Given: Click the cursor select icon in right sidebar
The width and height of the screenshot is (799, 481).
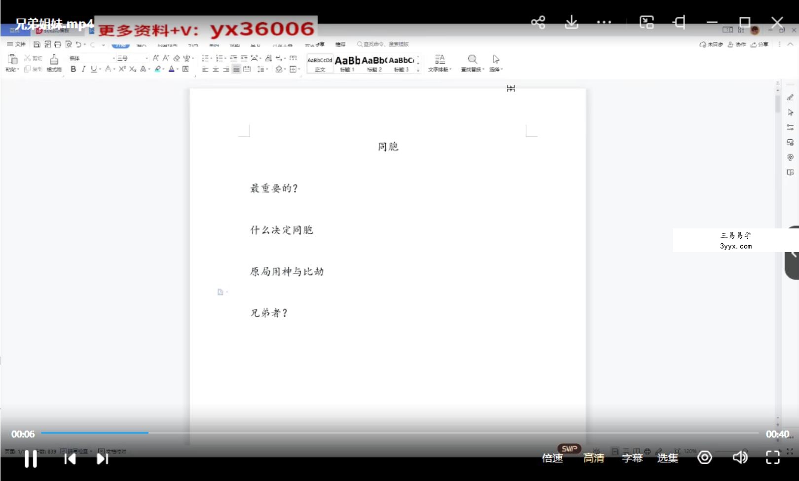Looking at the screenshot, I should [790, 112].
